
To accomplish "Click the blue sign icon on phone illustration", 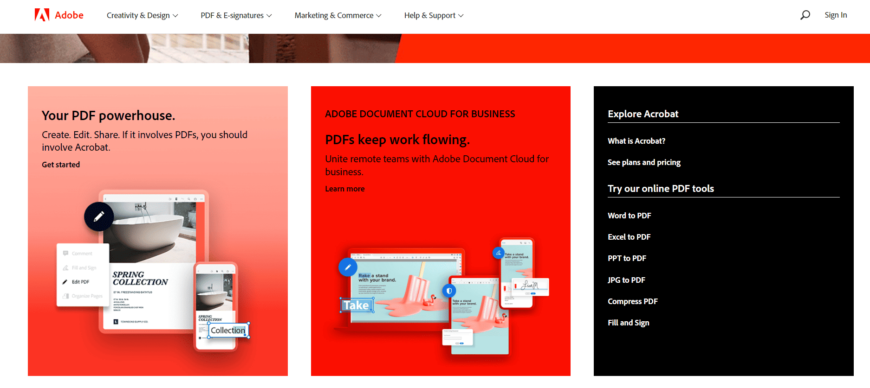I will coord(498,253).
